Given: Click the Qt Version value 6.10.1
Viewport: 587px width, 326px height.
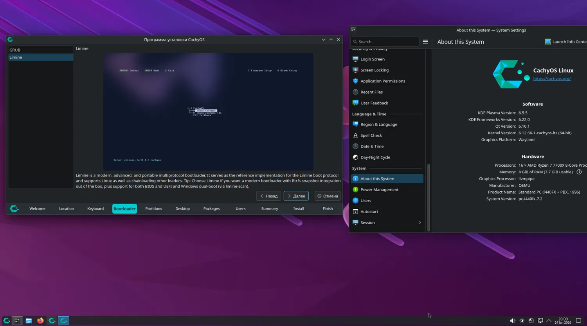Looking at the screenshot, I should tap(524, 126).
